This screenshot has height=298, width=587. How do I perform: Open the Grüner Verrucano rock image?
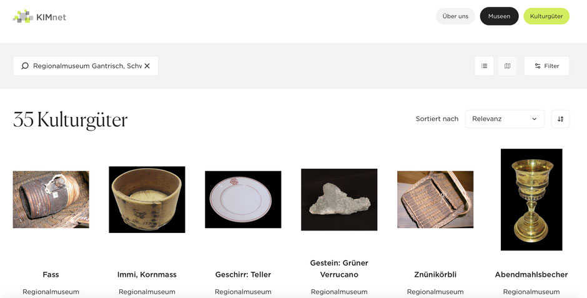click(x=339, y=199)
